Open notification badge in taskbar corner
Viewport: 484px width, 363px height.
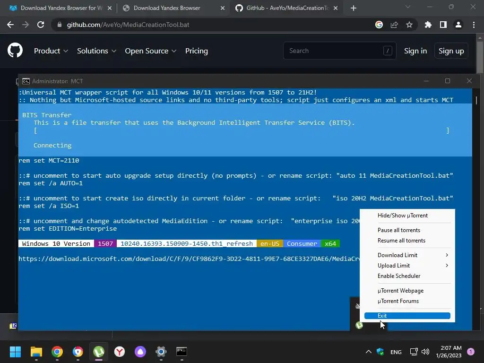click(471, 352)
